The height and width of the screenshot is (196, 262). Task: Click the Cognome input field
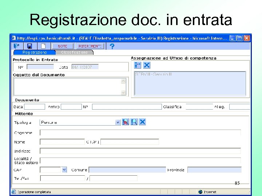click(140, 133)
